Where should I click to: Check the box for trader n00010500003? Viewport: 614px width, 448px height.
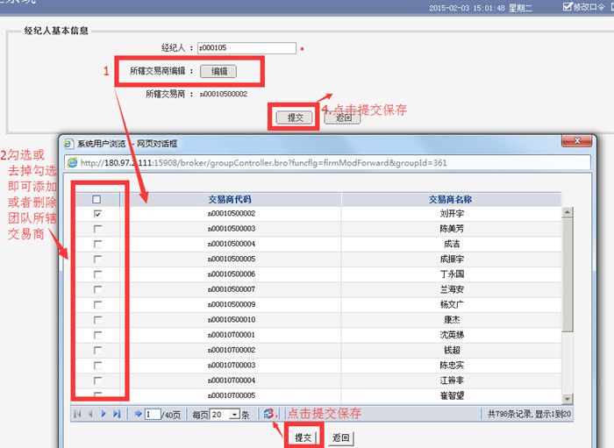tap(97, 228)
